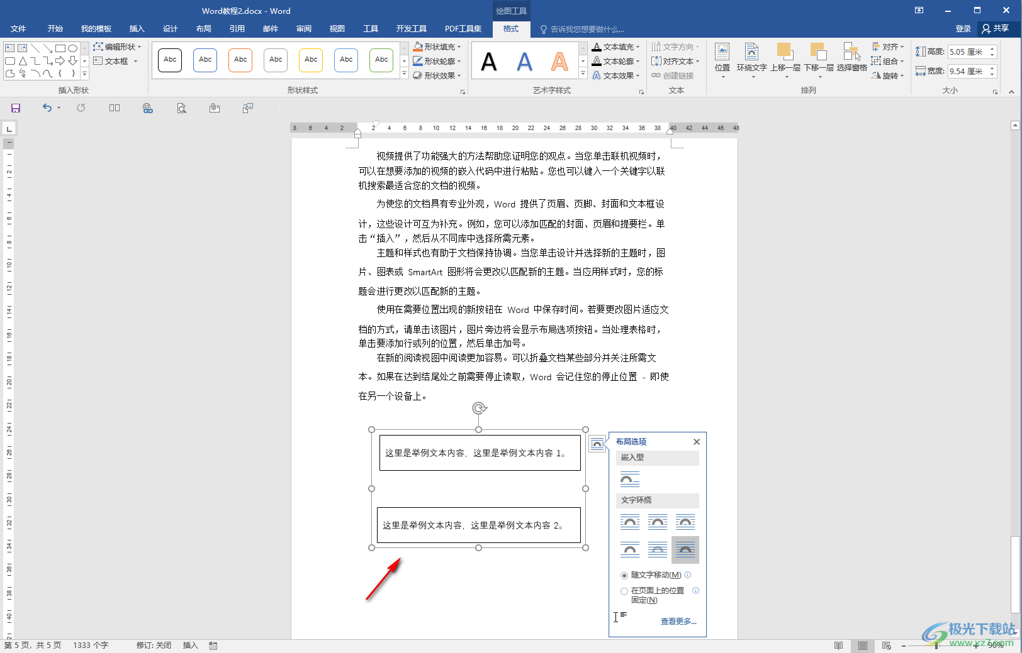
Task: Click the 登录 sign-in button
Action: click(963, 29)
